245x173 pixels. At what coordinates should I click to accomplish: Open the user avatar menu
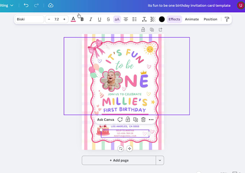[241, 5]
